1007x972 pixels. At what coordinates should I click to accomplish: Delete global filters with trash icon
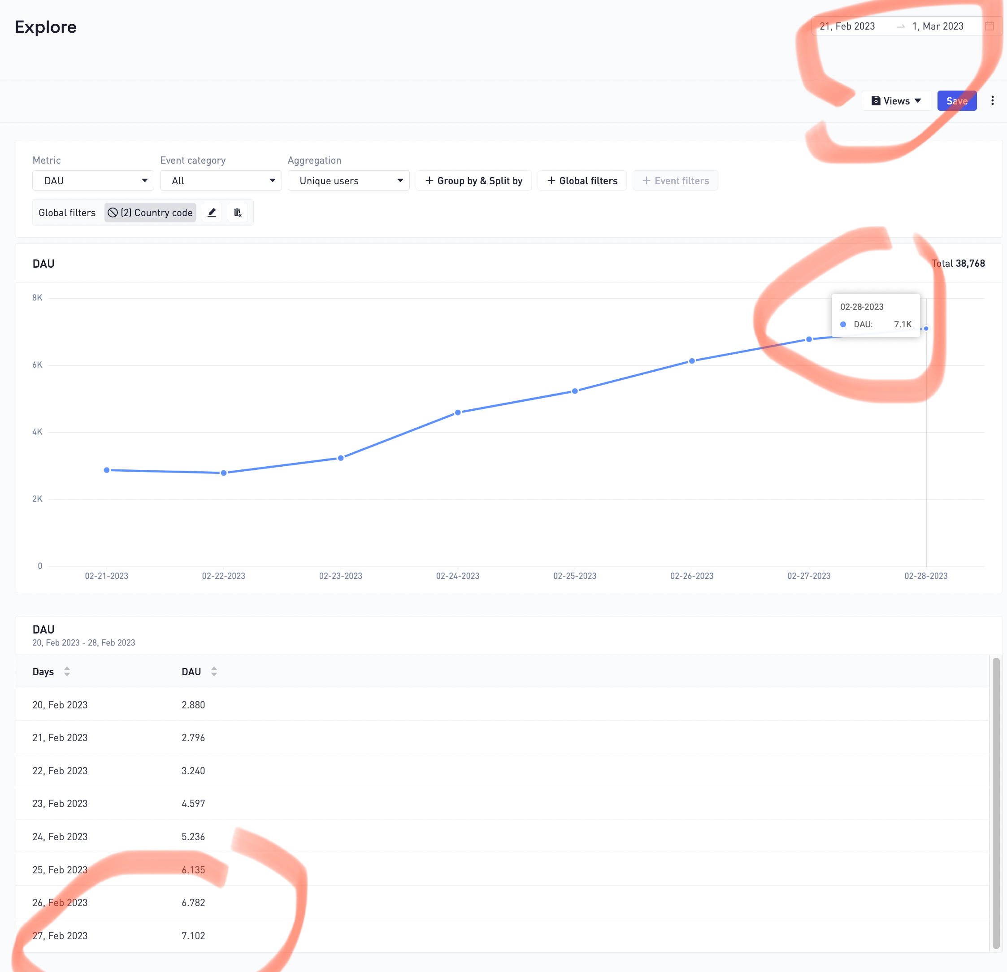point(237,213)
